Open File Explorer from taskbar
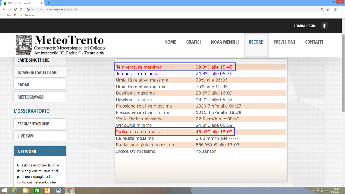The height and width of the screenshot is (194, 345). [26, 190]
